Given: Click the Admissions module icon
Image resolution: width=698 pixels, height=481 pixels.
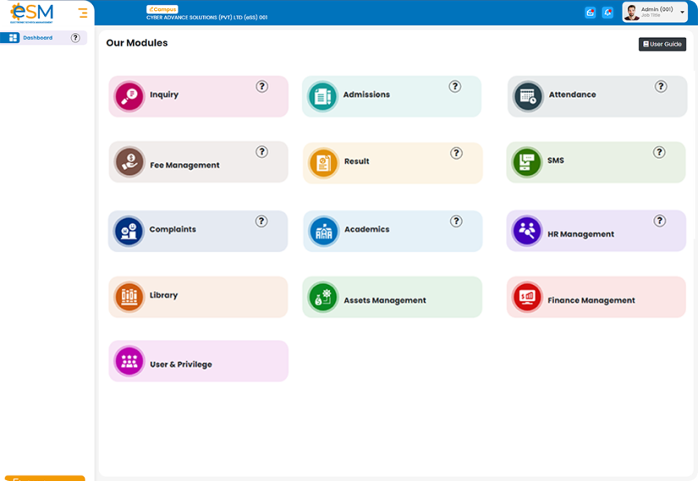Looking at the screenshot, I should click(323, 96).
